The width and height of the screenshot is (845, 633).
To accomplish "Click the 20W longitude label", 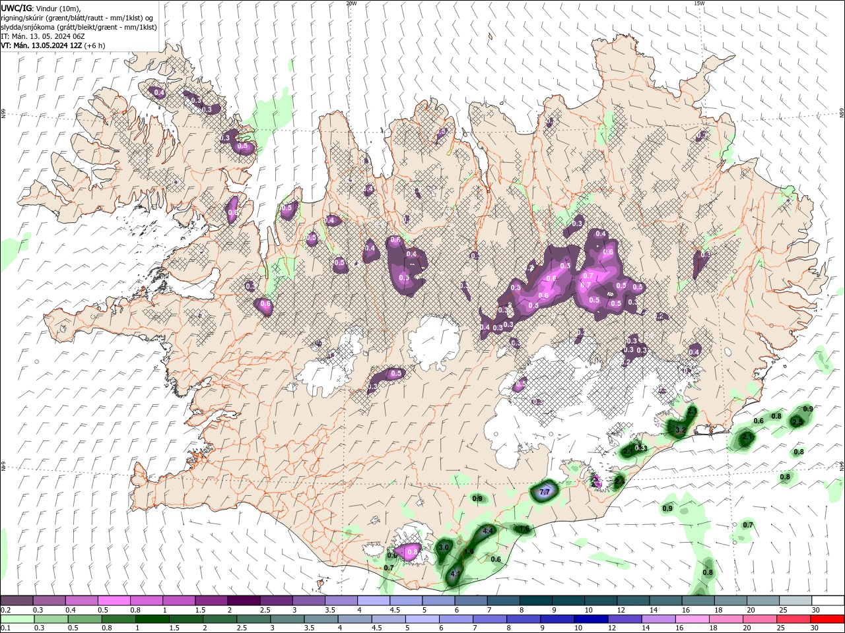I will [351, 3].
